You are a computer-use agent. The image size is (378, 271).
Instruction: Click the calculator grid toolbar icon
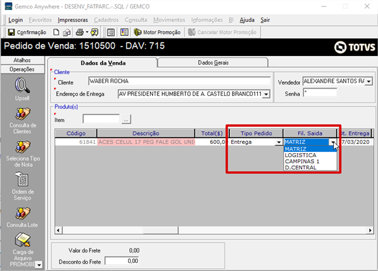111,32
